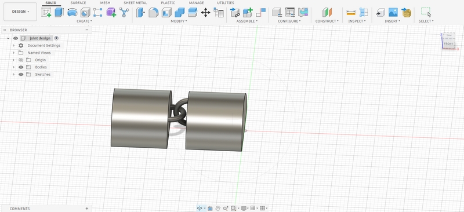Expand the Named Views node

(13, 53)
